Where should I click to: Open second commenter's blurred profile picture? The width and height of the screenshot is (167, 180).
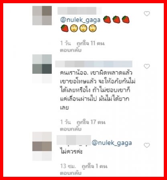pos(42,69)
